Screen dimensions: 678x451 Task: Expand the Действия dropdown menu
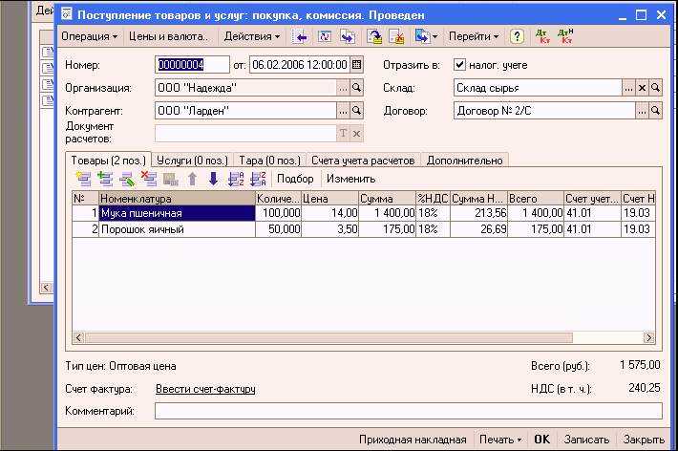coord(252,36)
